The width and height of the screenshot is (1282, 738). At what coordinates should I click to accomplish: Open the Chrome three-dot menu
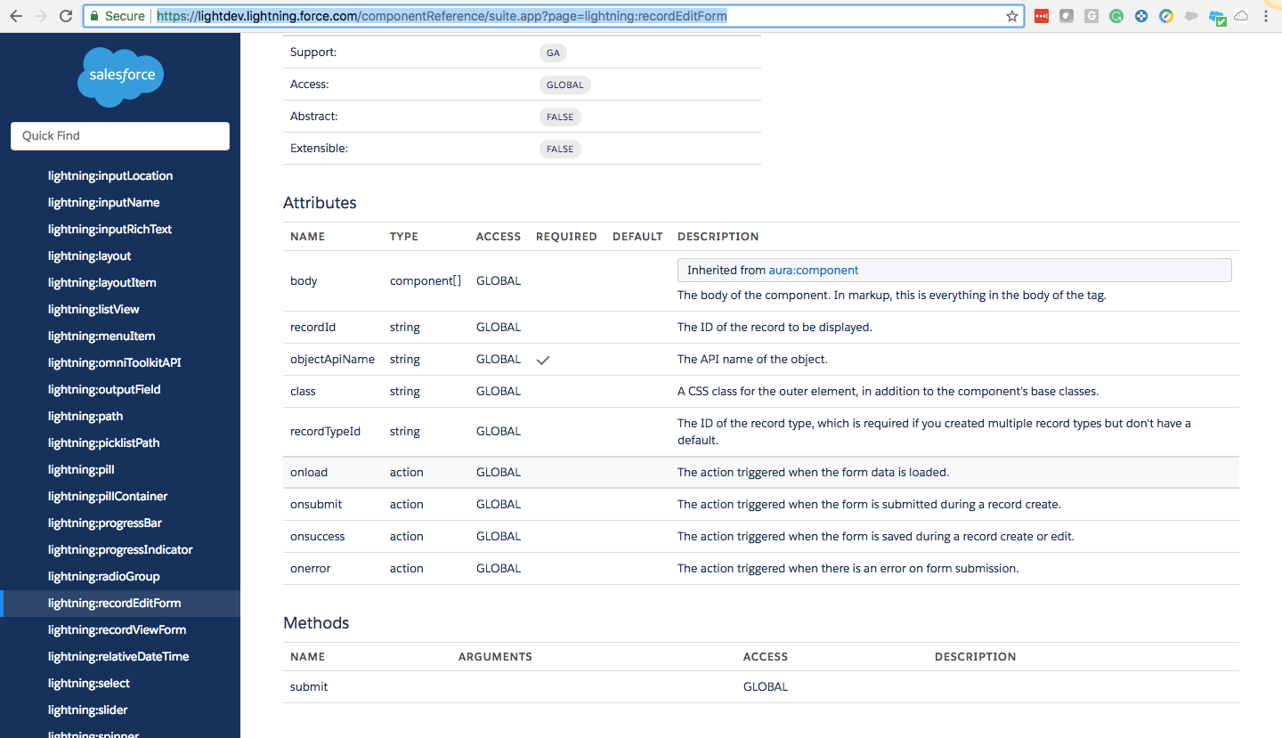1266,16
